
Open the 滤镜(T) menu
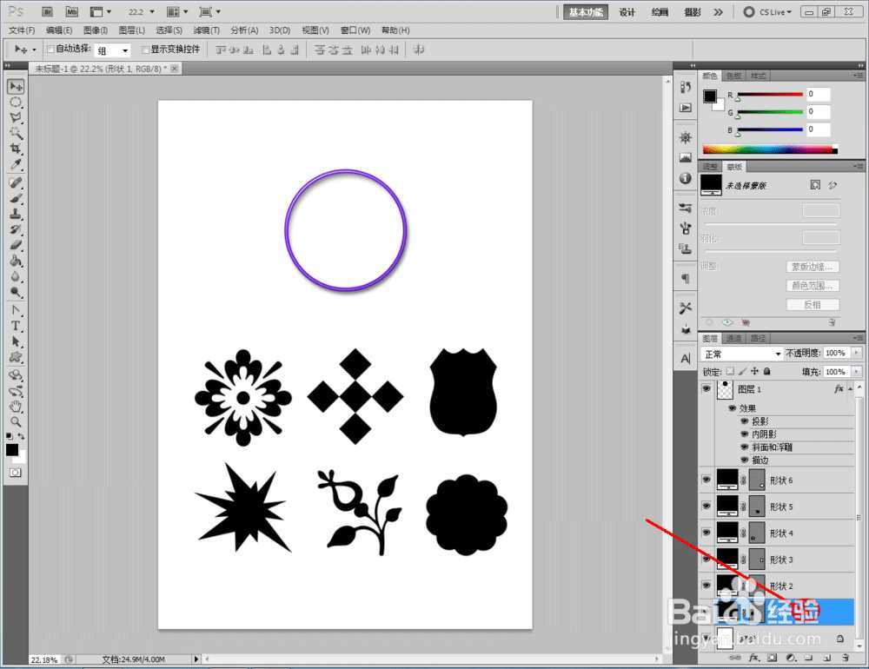(205, 30)
